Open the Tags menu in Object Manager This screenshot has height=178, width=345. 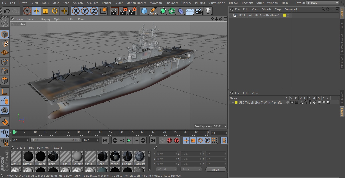click(278, 9)
